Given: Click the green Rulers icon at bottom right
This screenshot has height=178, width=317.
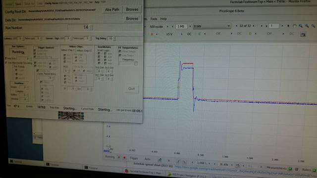Looking at the screenshot, I should pos(315,170).
